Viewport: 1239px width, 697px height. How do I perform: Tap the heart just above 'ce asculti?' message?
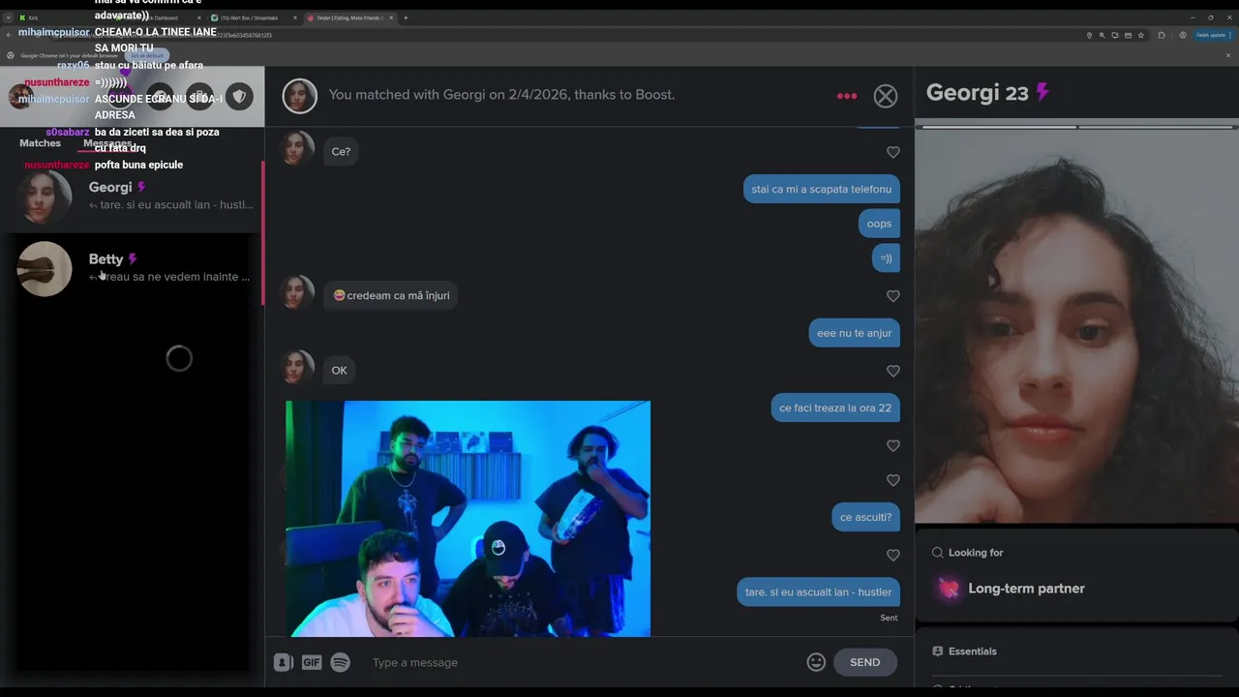(x=893, y=480)
